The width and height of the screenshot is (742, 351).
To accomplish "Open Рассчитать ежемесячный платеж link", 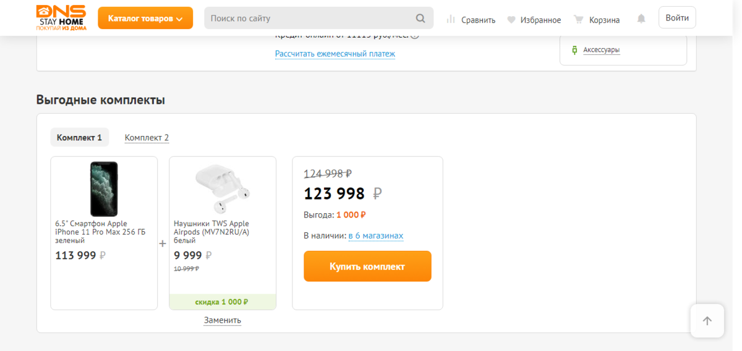I will pos(335,54).
